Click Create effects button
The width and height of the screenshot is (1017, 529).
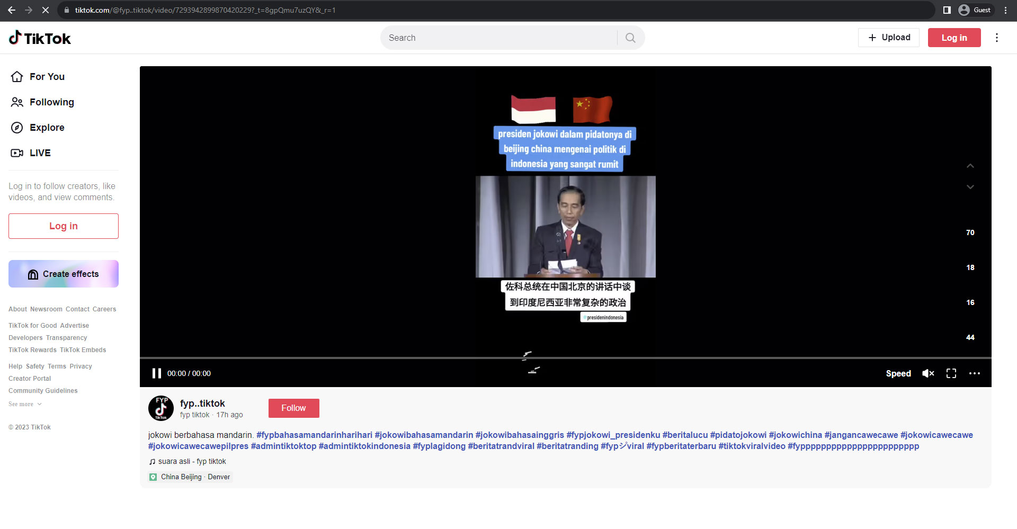[x=64, y=274]
